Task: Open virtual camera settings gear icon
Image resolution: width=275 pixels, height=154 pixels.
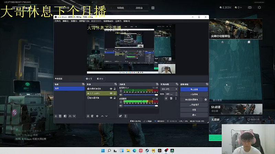Action: (206, 100)
